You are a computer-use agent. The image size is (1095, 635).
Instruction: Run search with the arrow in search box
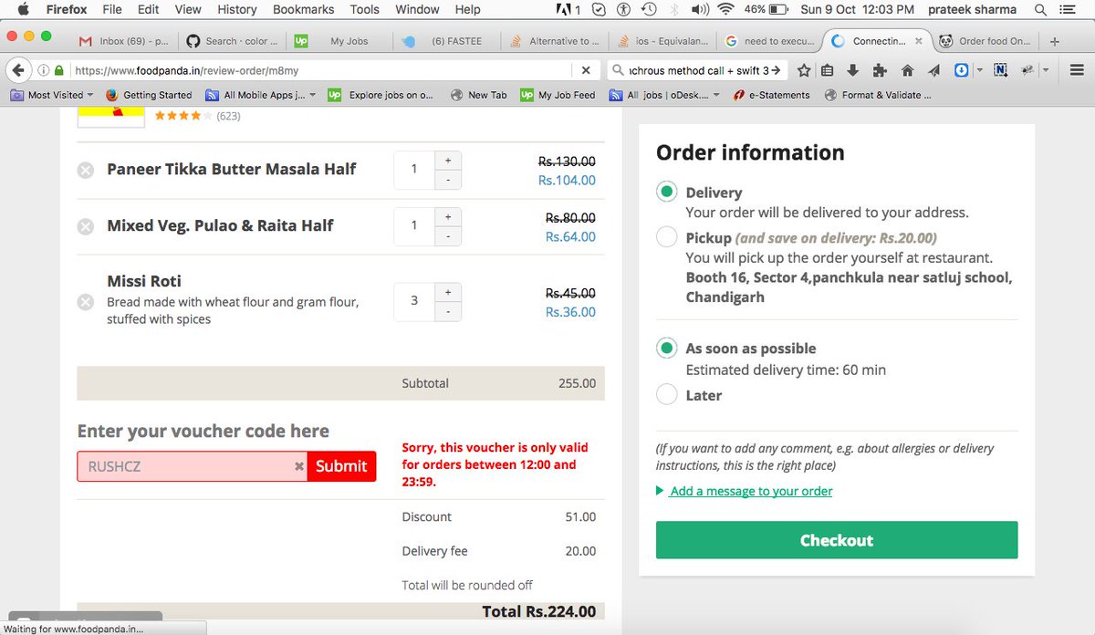[777, 70]
